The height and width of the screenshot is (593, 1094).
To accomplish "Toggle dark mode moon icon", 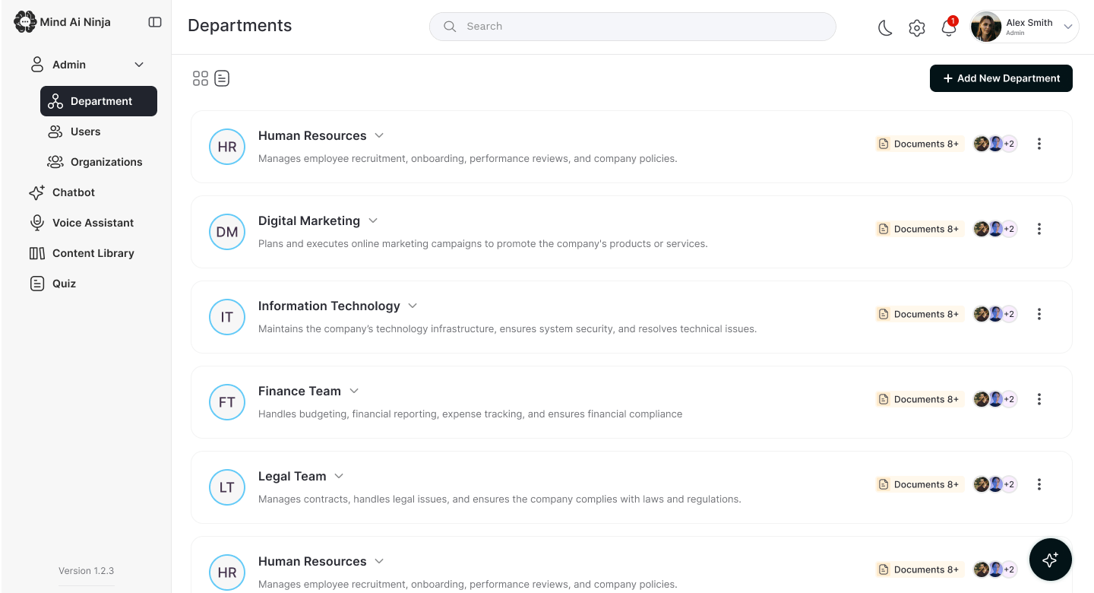I will tap(885, 28).
